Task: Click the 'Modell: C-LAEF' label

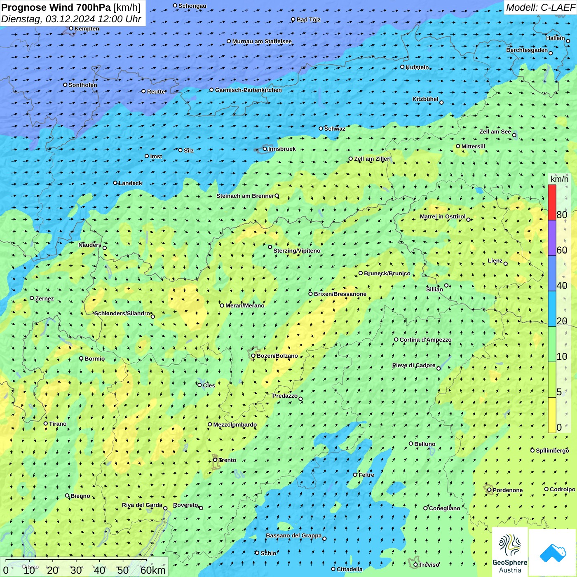Action: (x=540, y=7)
